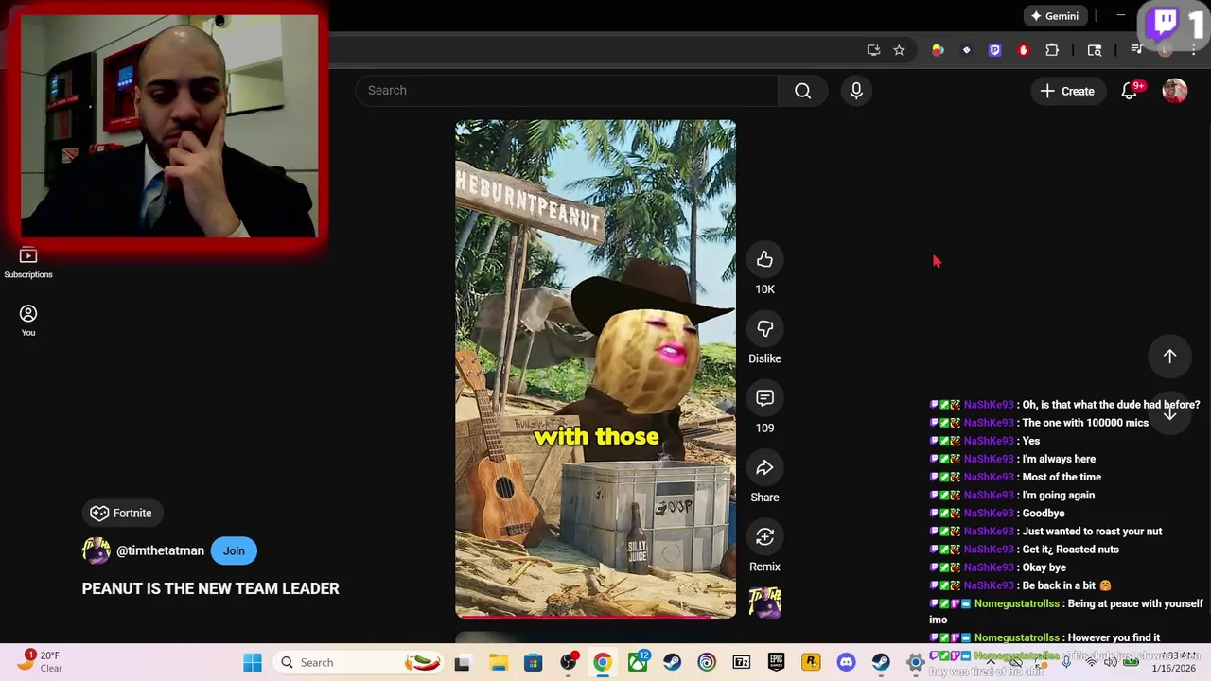Open the sound source thumbnail under Remix
Viewport: 1211px width, 681px height.
tap(764, 602)
